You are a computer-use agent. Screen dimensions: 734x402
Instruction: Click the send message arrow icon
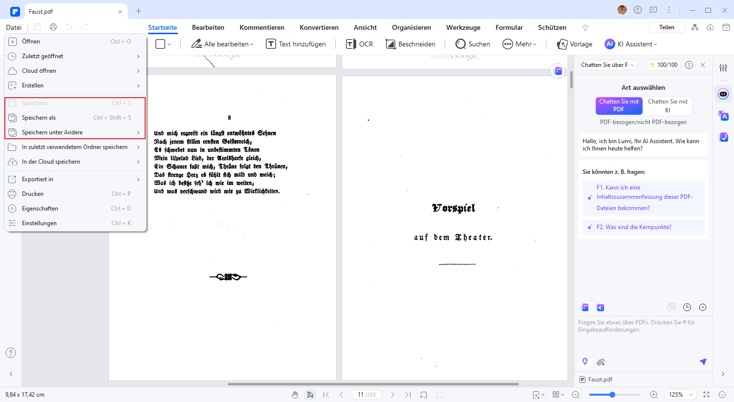pos(703,361)
